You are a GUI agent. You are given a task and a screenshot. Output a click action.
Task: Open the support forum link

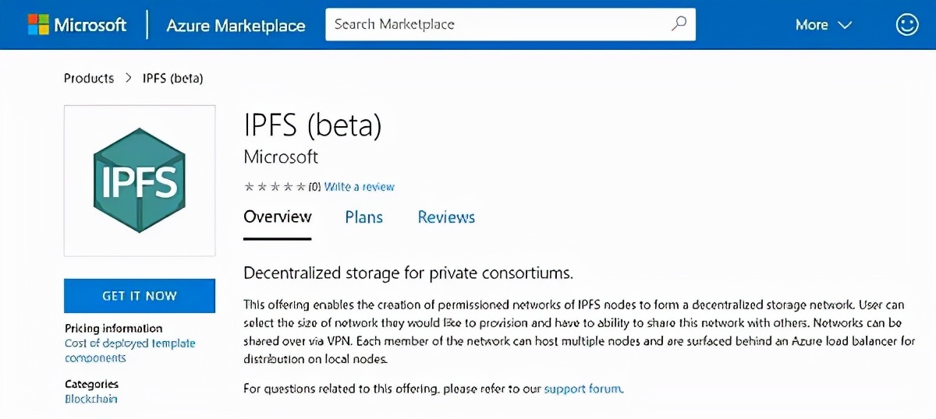[x=584, y=388]
